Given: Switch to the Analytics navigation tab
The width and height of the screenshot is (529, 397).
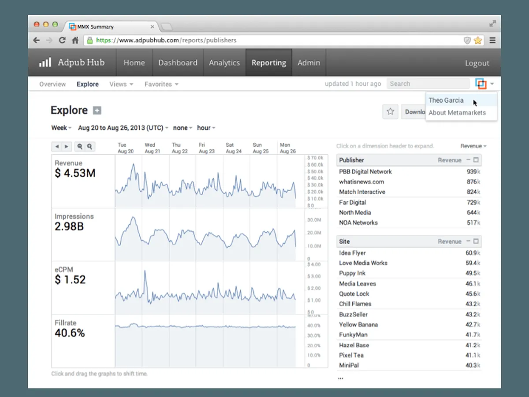Looking at the screenshot, I should pyautogui.click(x=224, y=63).
